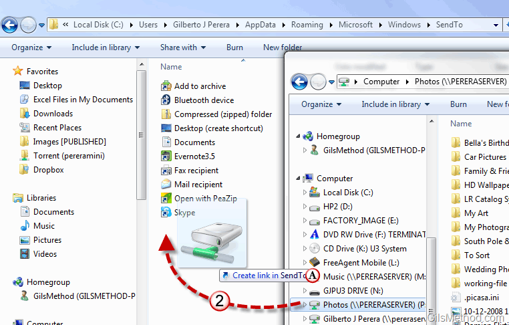Open Excel Files in My Documents favorite
The width and height of the screenshot is (509, 325).
(76, 100)
